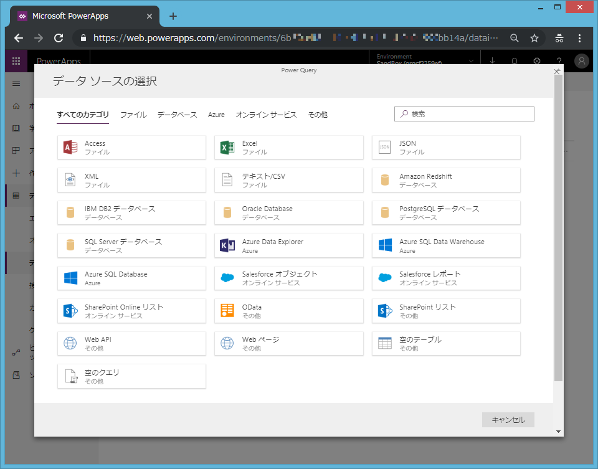This screenshot has width=598, height=469.
Task: Toggle the hamburger navigation menu
Action: click(x=16, y=84)
